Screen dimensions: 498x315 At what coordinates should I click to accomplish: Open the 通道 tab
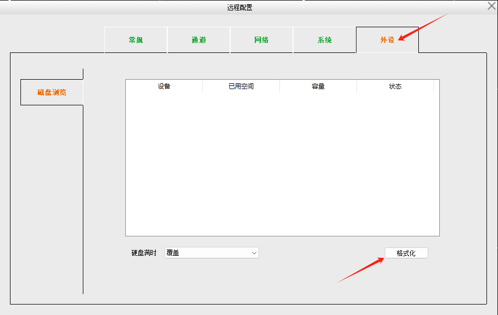coord(199,40)
